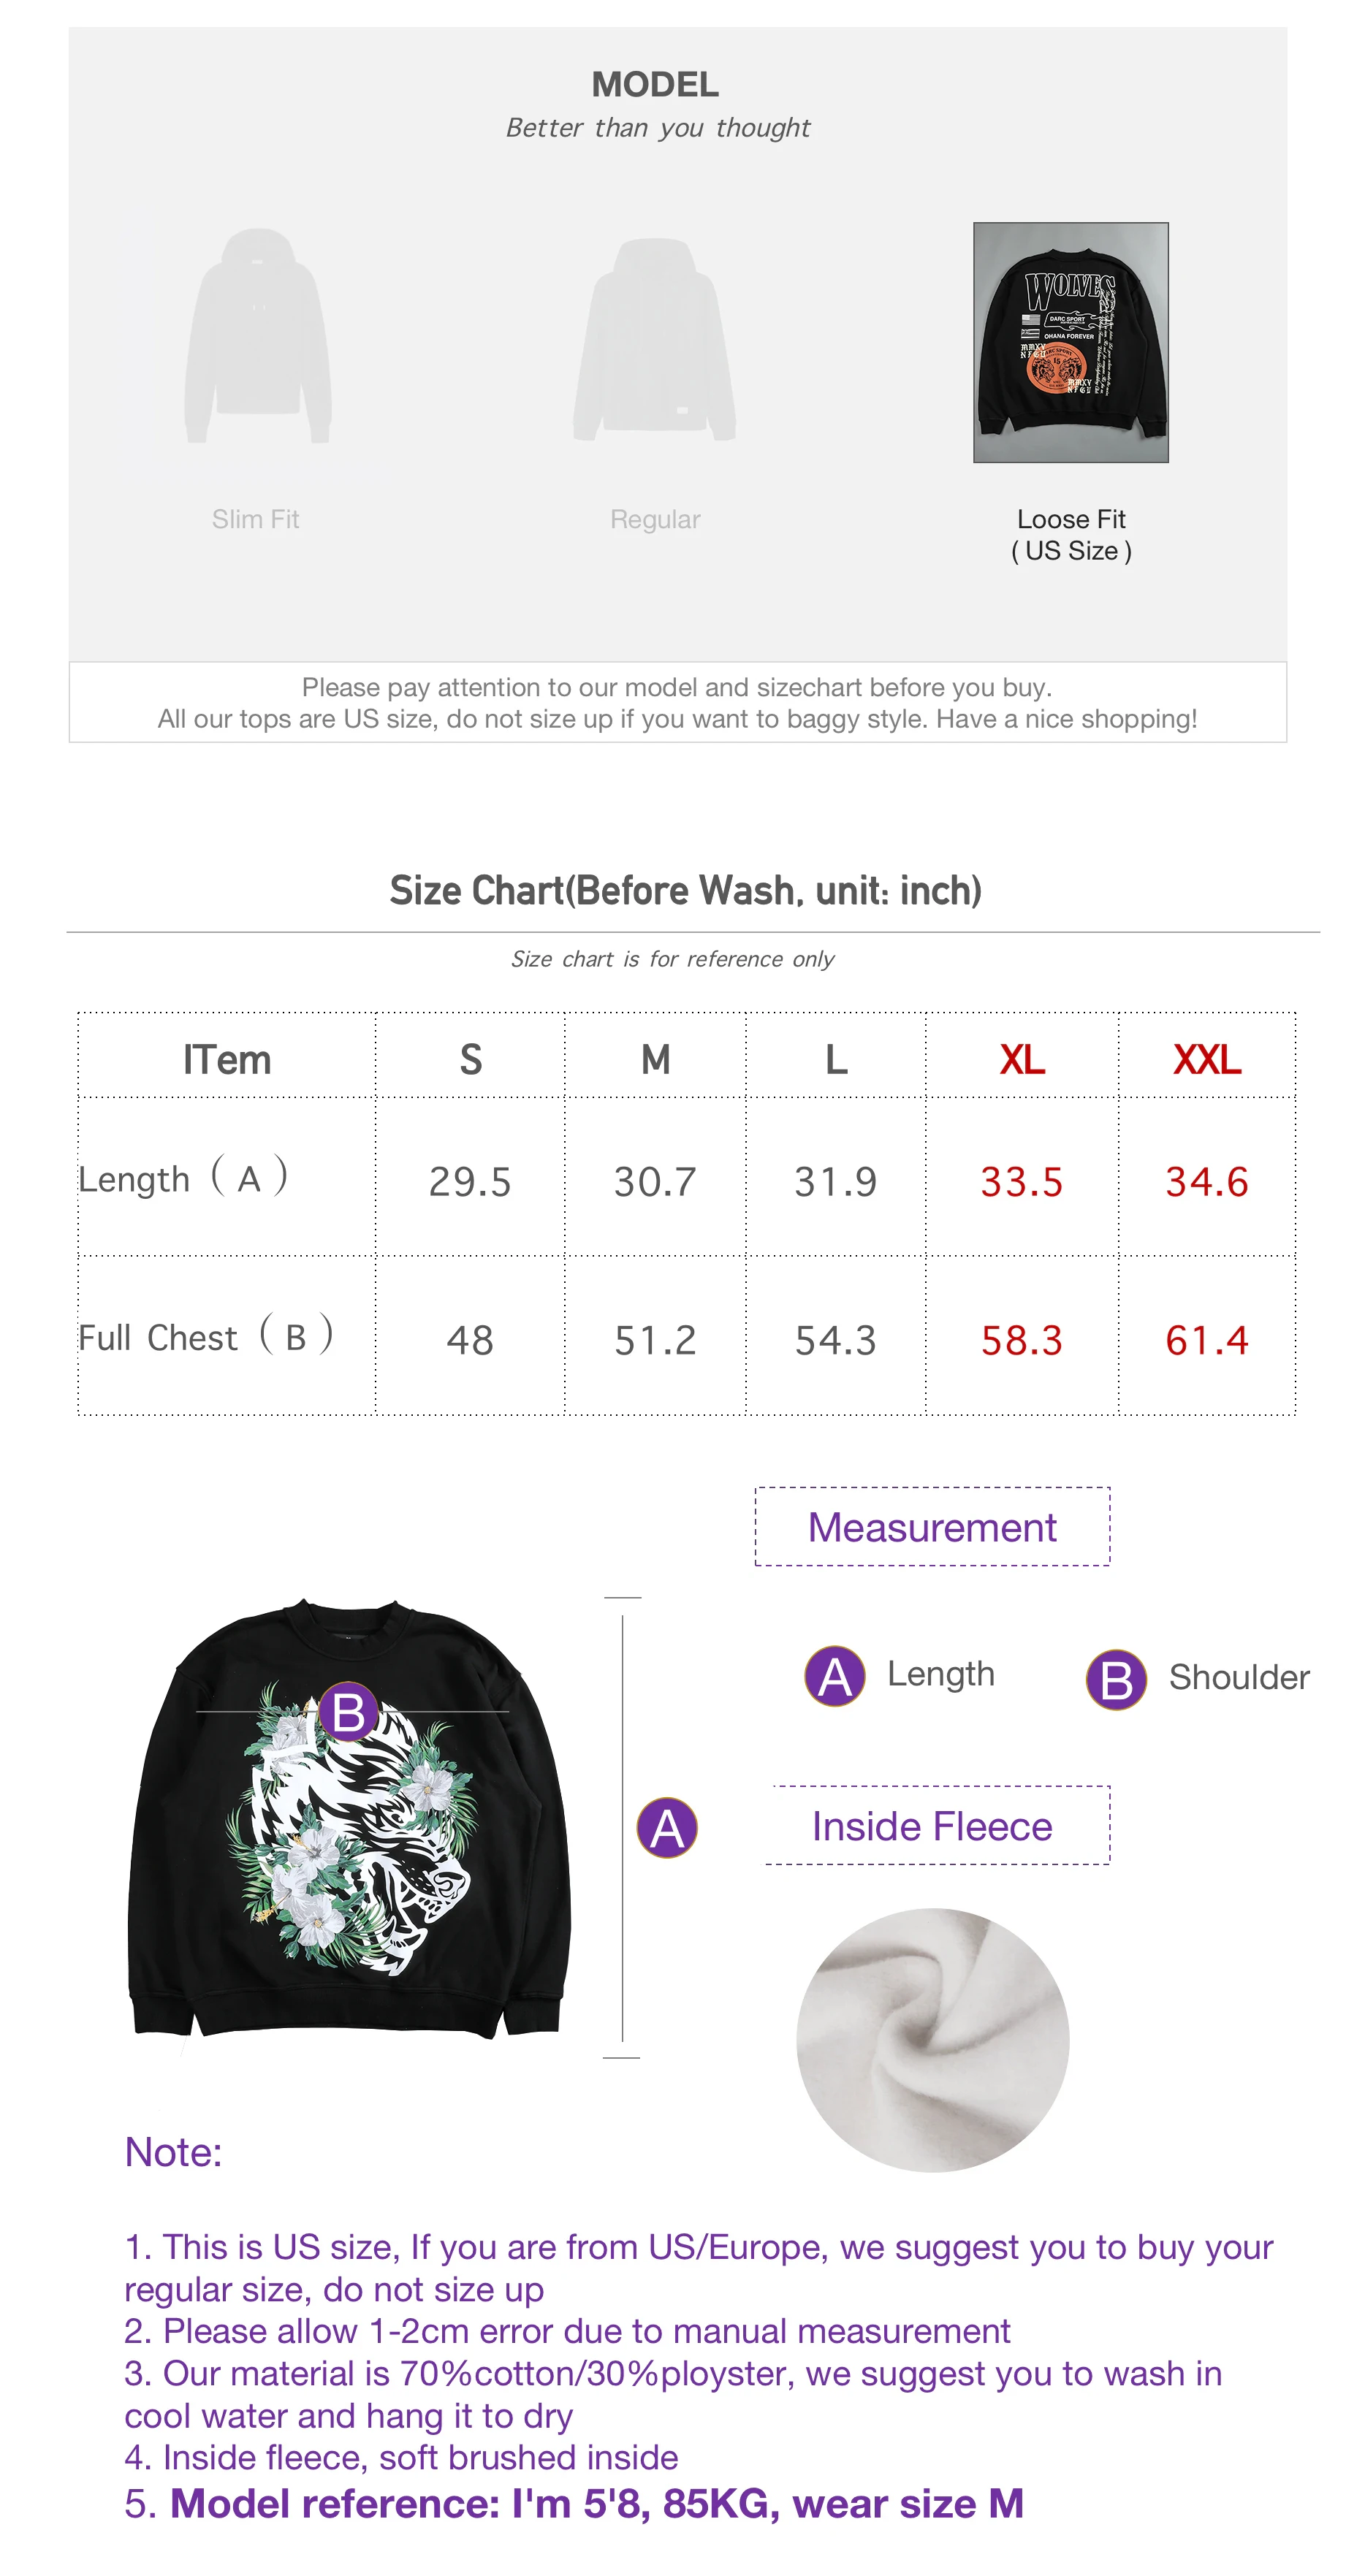Click the Full Chest (B) row label
1346x2576 pixels.
tap(206, 1335)
